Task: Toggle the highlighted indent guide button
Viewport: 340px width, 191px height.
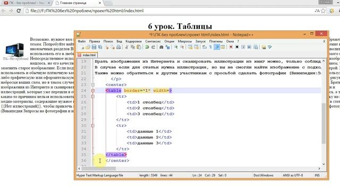Action: tap(217, 47)
